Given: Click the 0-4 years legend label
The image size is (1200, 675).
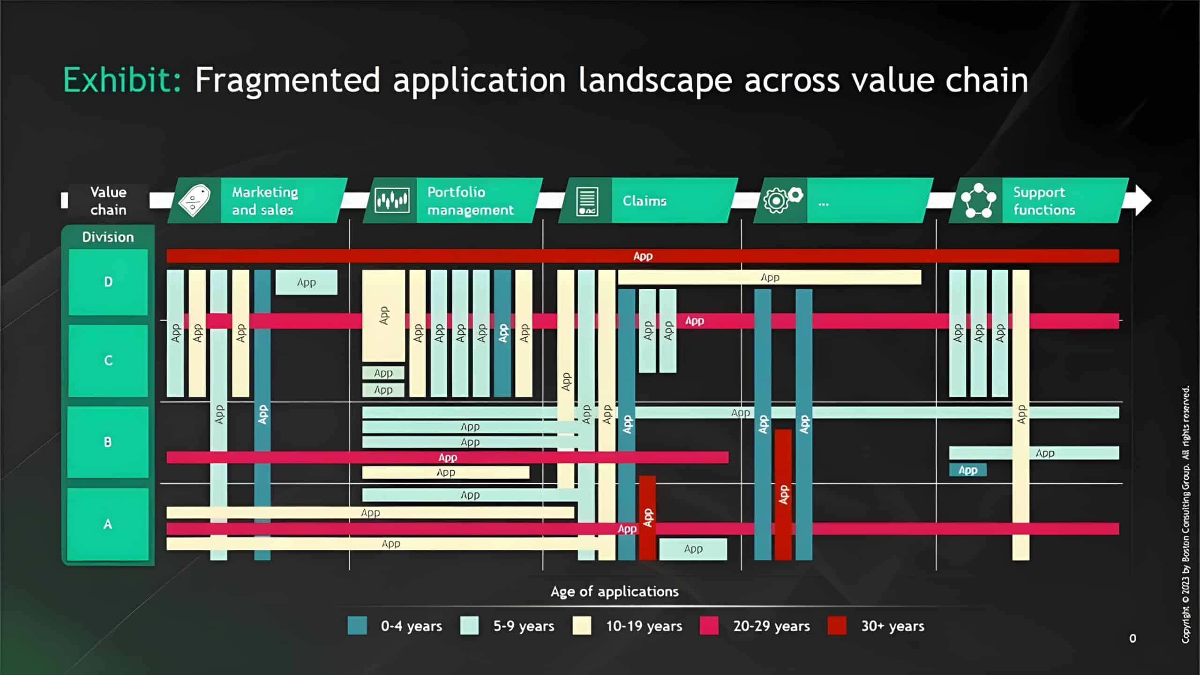Looking at the screenshot, I should 411,626.
